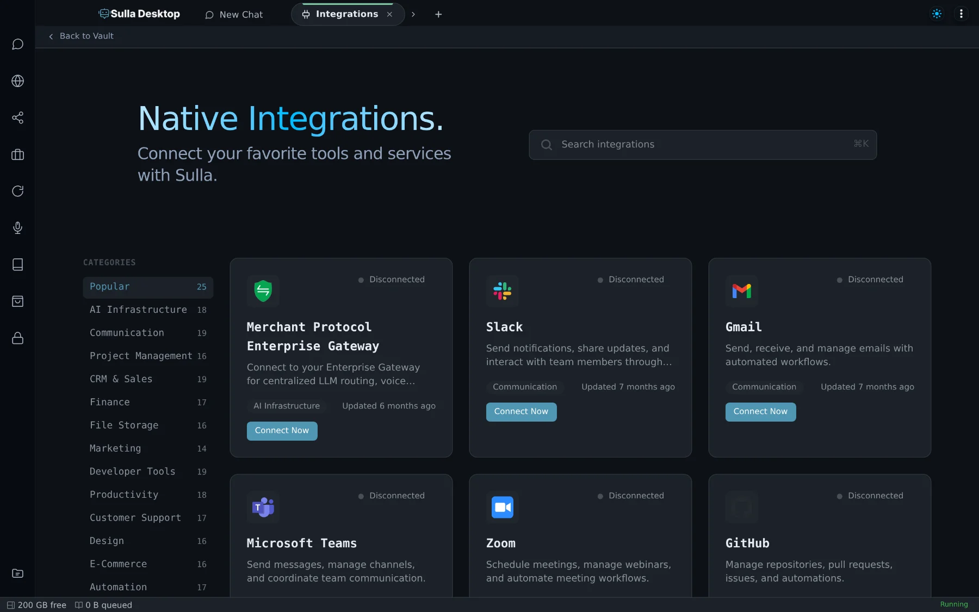Open the CRM & Sales category
The image size is (979, 612).
click(x=148, y=380)
